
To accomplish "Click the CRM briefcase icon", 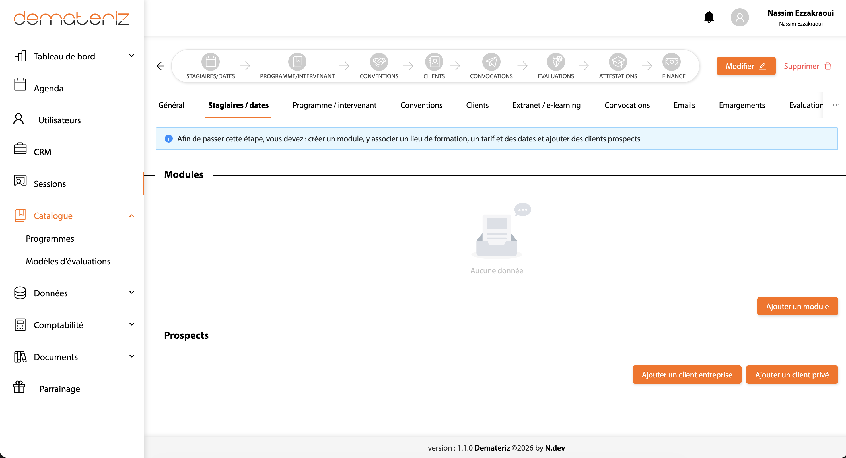I will [20, 149].
